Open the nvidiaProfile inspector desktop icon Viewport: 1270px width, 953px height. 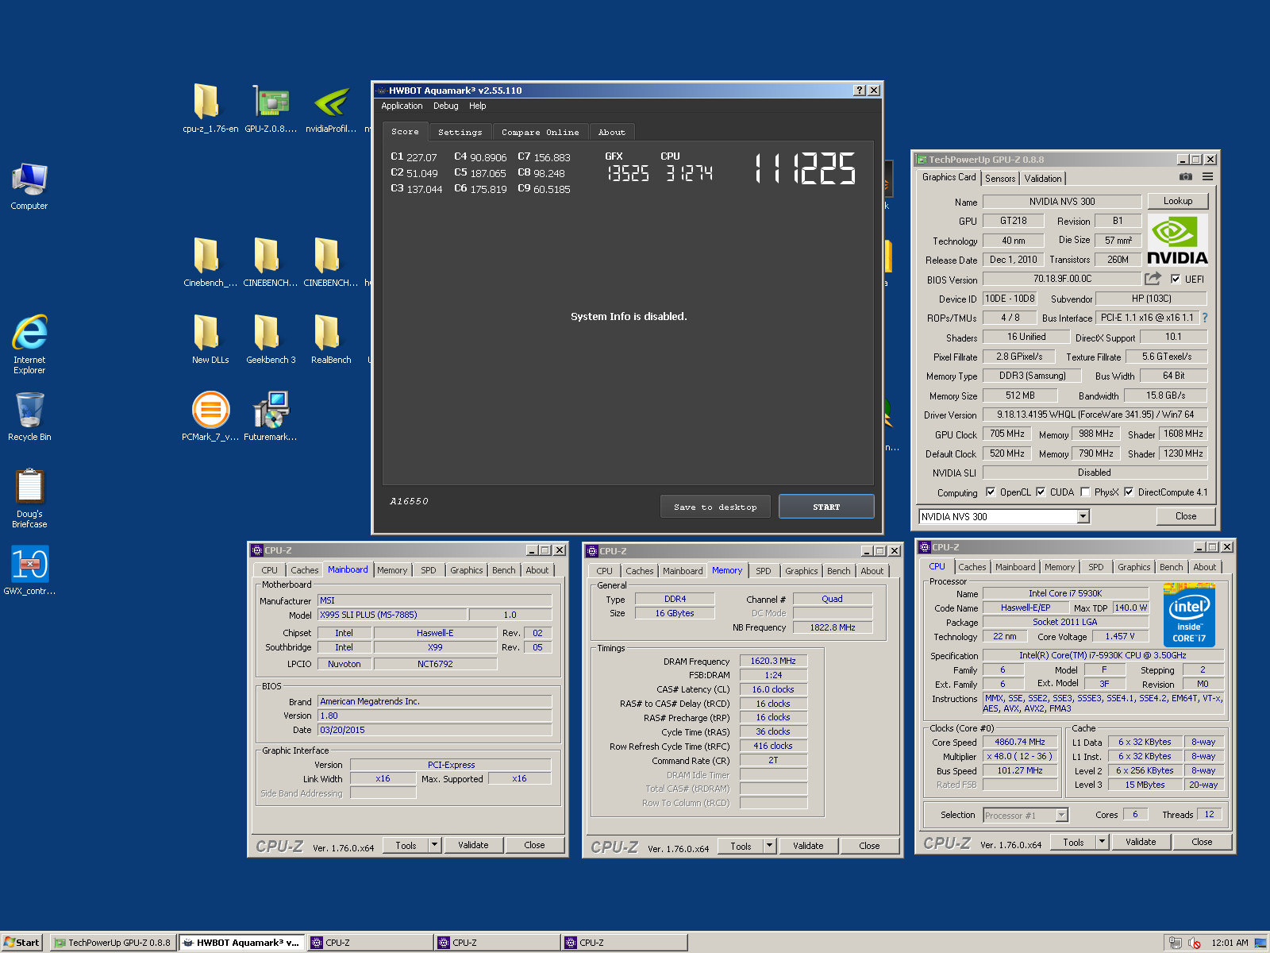331,109
